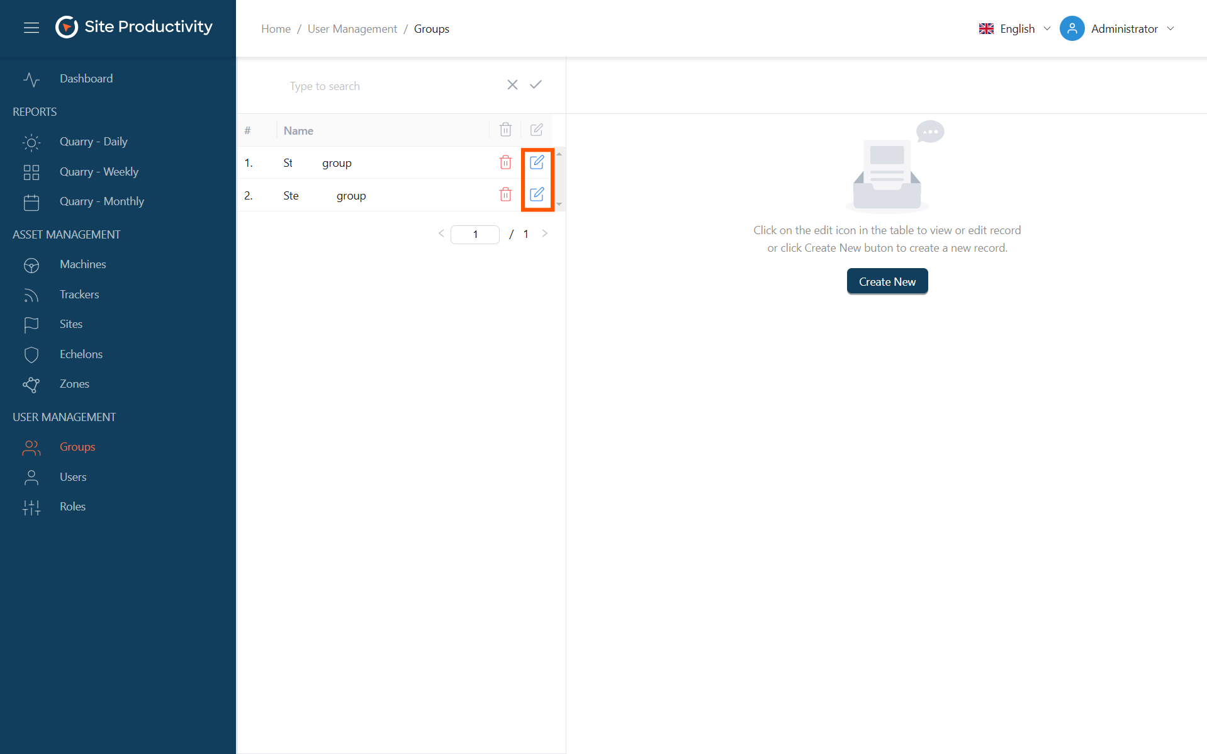This screenshot has height=754, width=1207.
Task: Clear search with the X icon
Action: [512, 85]
